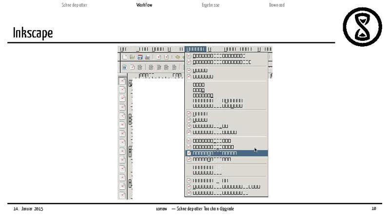
Task: Click the highlighted menu bar item in Inkscape
Action: pos(195,49)
